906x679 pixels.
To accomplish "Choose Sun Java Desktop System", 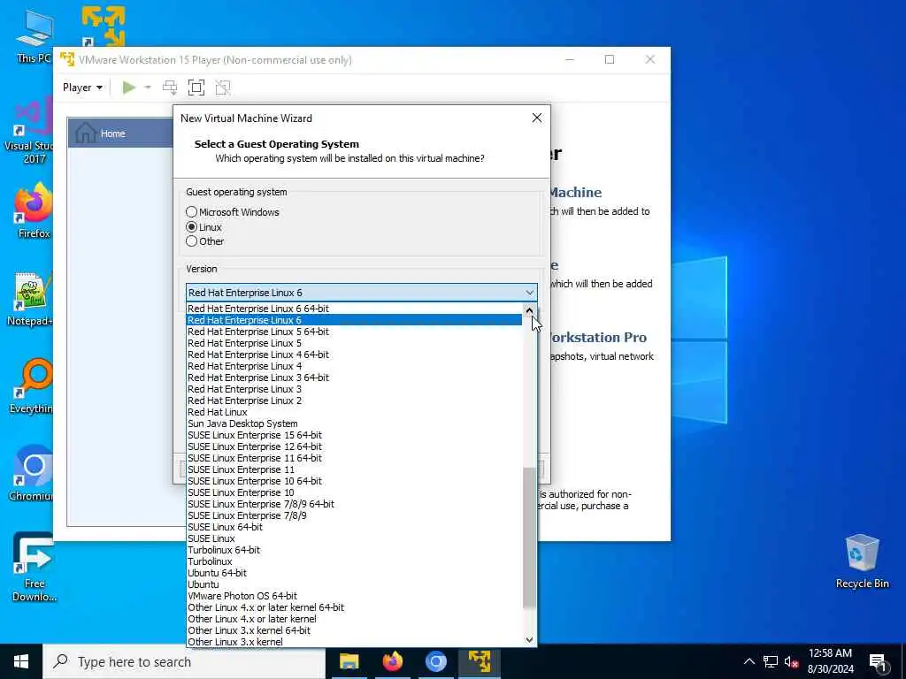I will pos(355,423).
